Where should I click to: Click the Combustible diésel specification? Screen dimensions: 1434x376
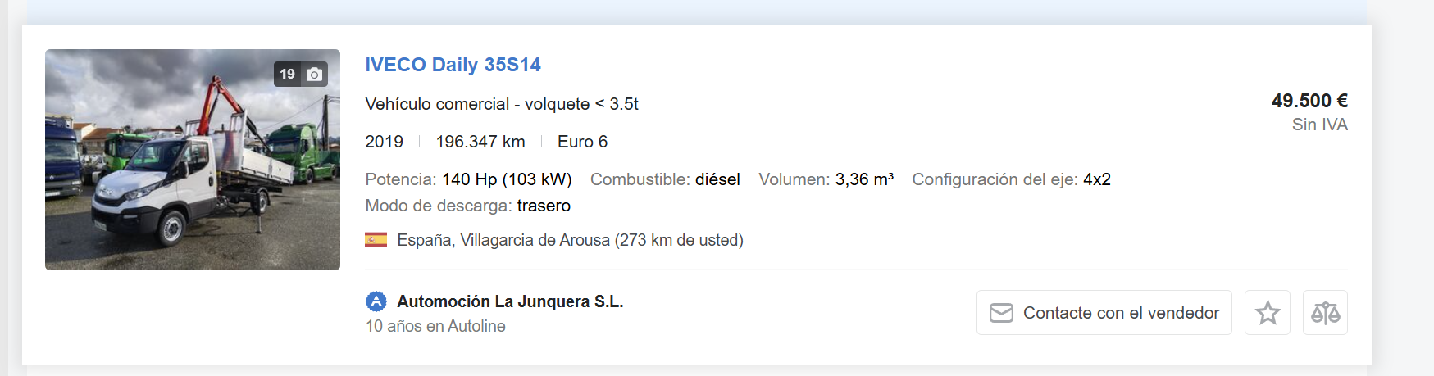665,179
